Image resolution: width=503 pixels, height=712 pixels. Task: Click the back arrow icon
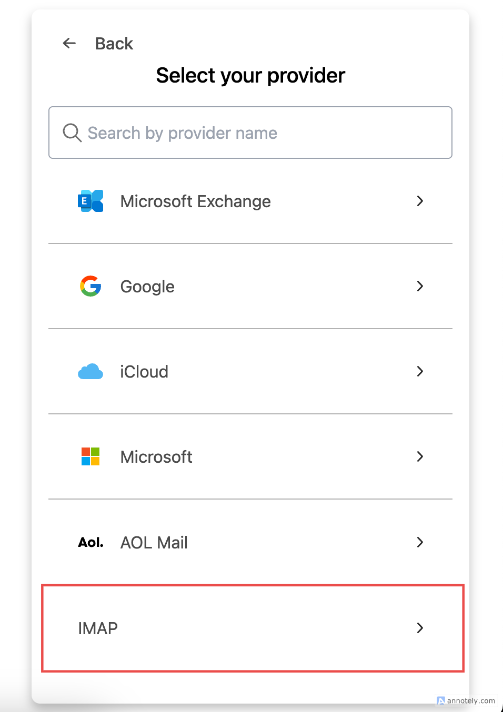pos(69,43)
